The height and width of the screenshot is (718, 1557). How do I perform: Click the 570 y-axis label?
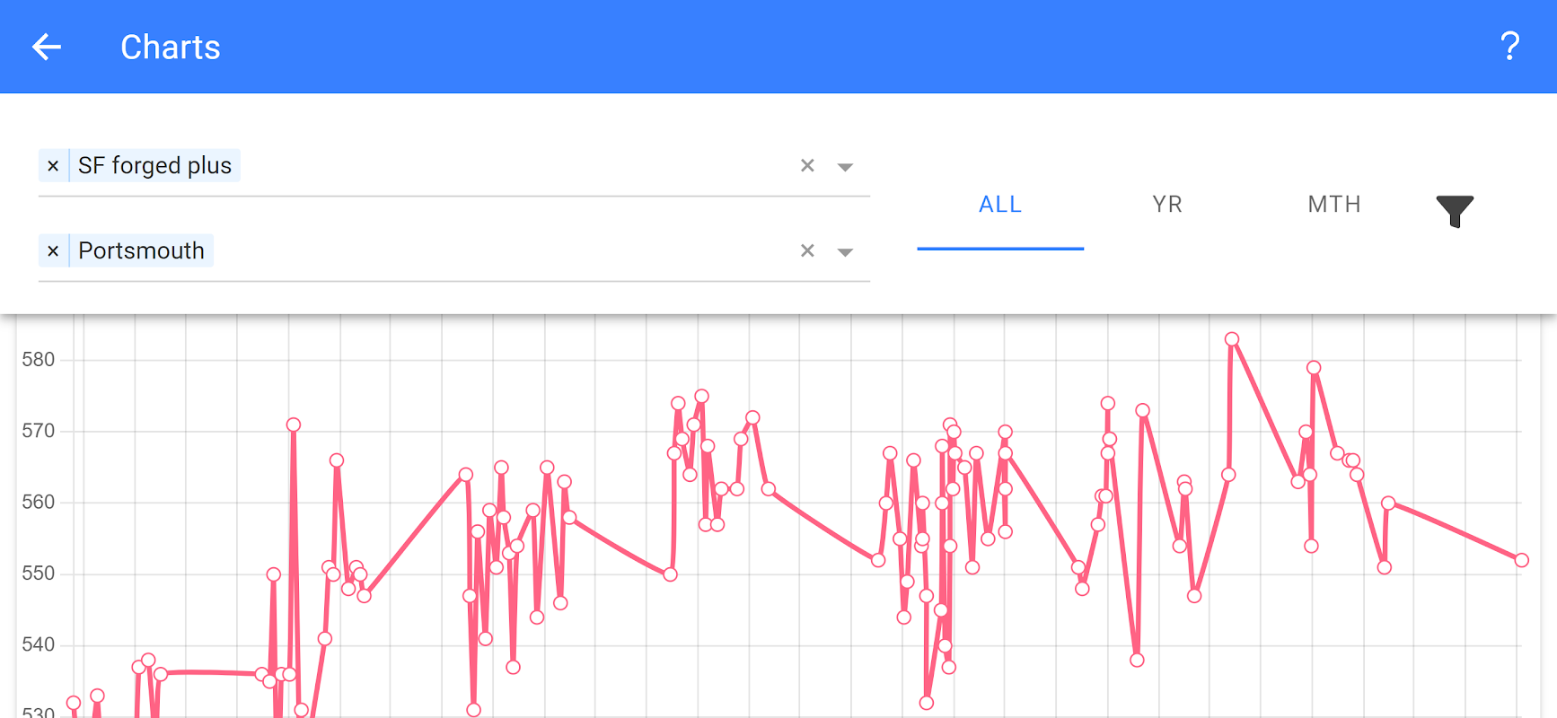click(x=39, y=431)
